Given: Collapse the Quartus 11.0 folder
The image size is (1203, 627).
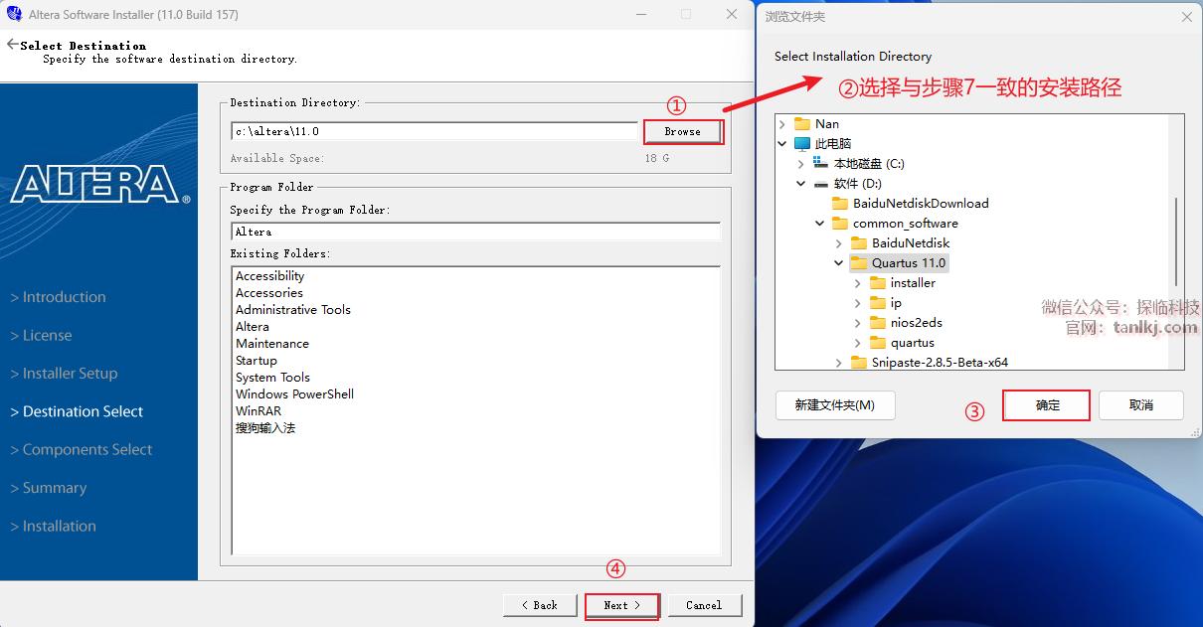Looking at the screenshot, I should [x=839, y=263].
